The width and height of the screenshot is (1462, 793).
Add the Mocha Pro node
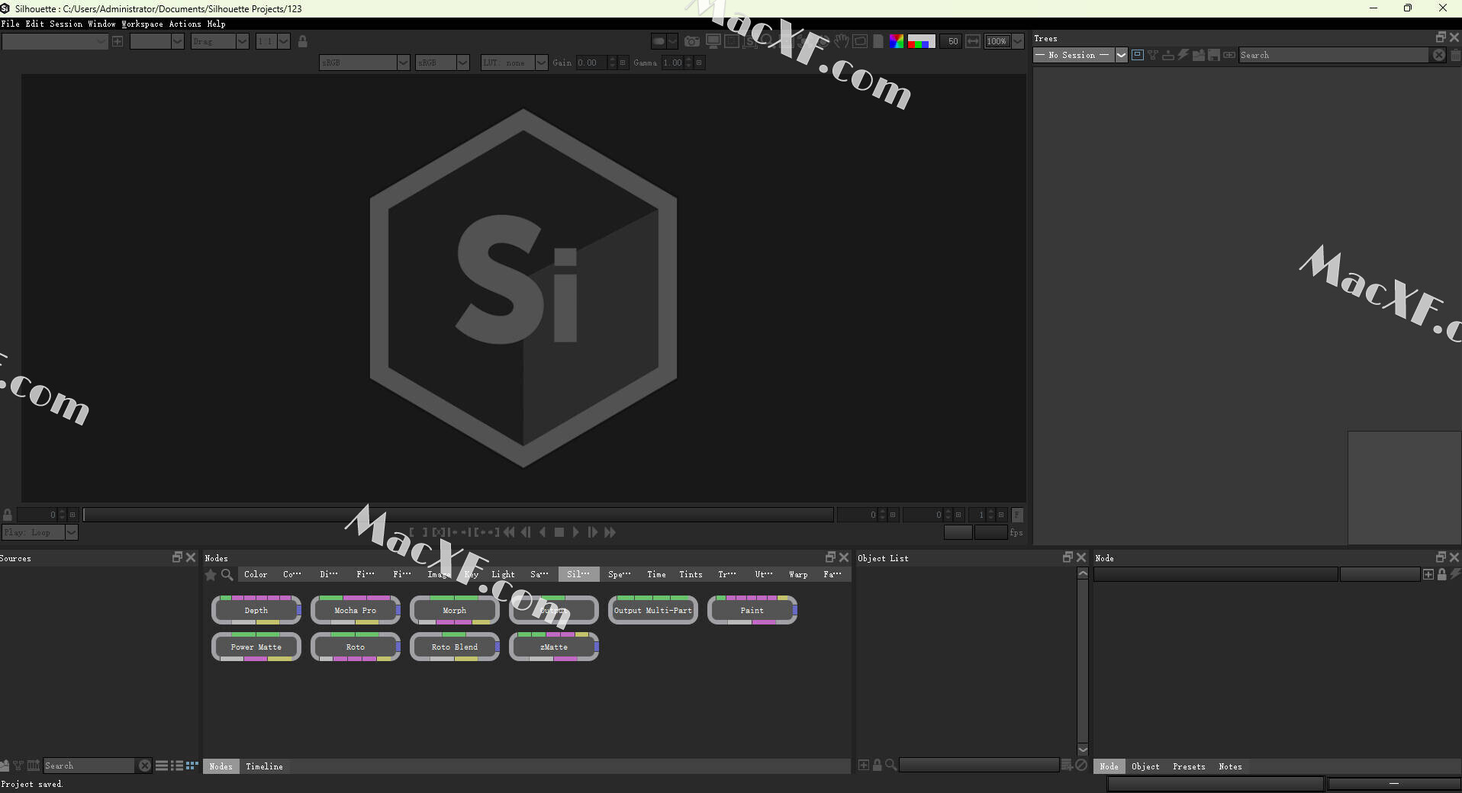(355, 611)
